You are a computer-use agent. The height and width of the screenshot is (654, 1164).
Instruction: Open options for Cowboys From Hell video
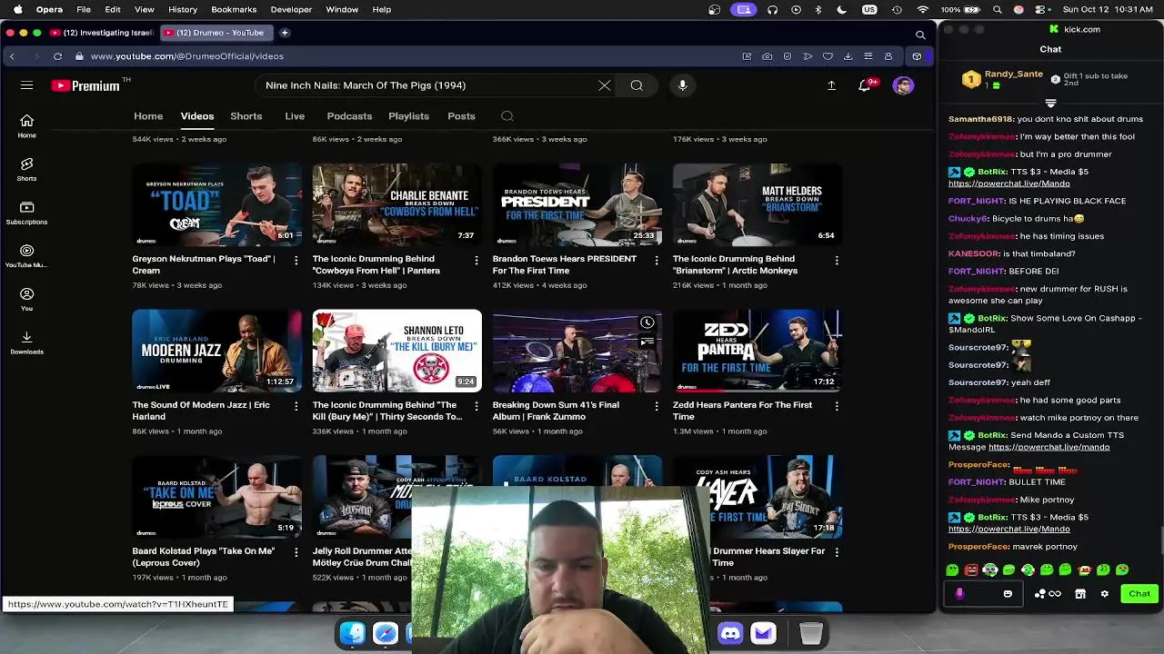(x=476, y=260)
